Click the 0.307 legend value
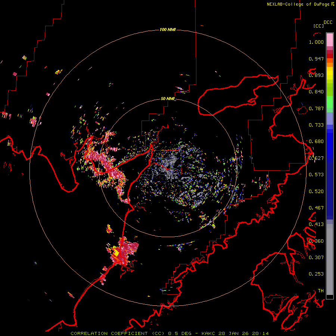Screen dimensions: 336x336 pyautogui.click(x=316, y=258)
